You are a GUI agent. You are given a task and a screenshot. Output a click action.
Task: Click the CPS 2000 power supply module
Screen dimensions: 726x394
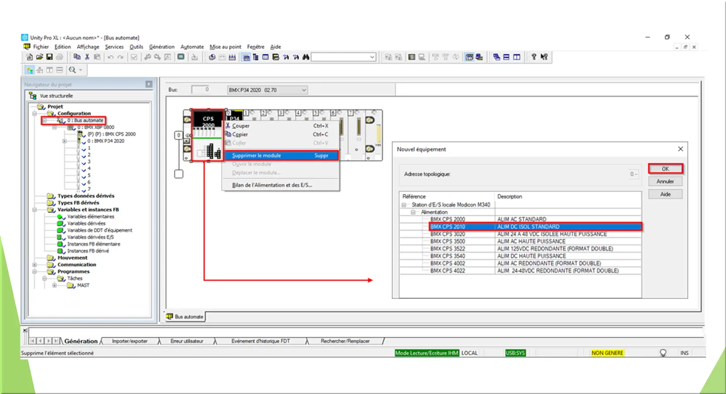click(x=208, y=135)
